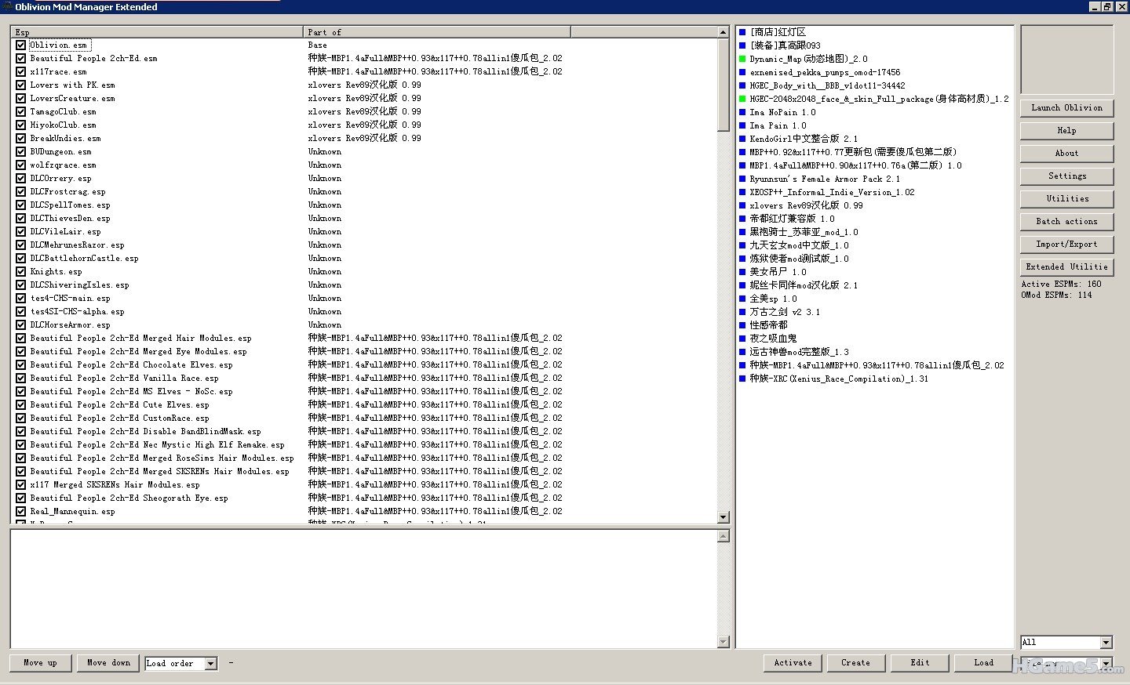Click blue status square beside xlovers Rev89 mod
Viewport: 1130px width, 685px height.
click(x=742, y=205)
